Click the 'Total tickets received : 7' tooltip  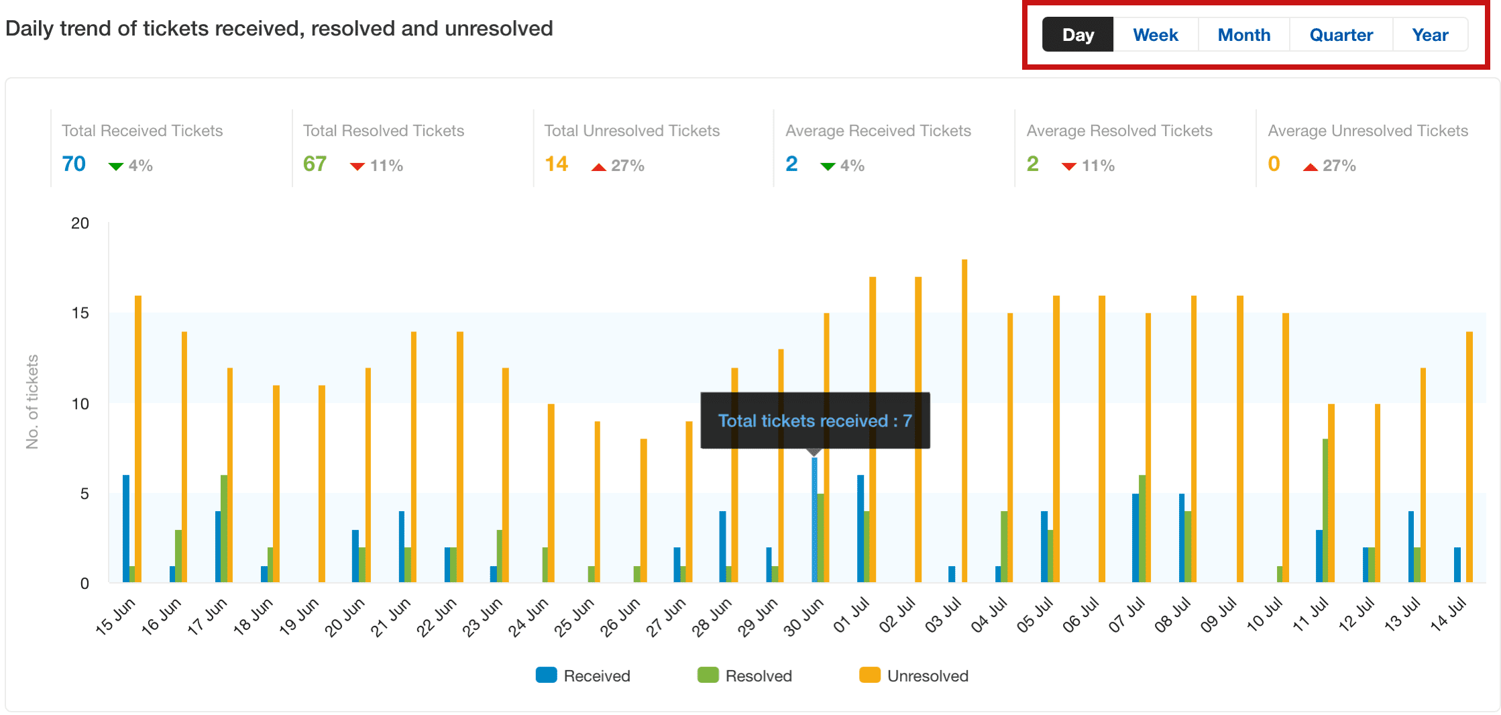815,421
